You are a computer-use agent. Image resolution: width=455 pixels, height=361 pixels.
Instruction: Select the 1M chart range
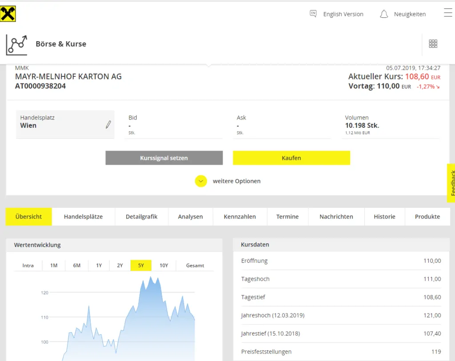[54, 266]
